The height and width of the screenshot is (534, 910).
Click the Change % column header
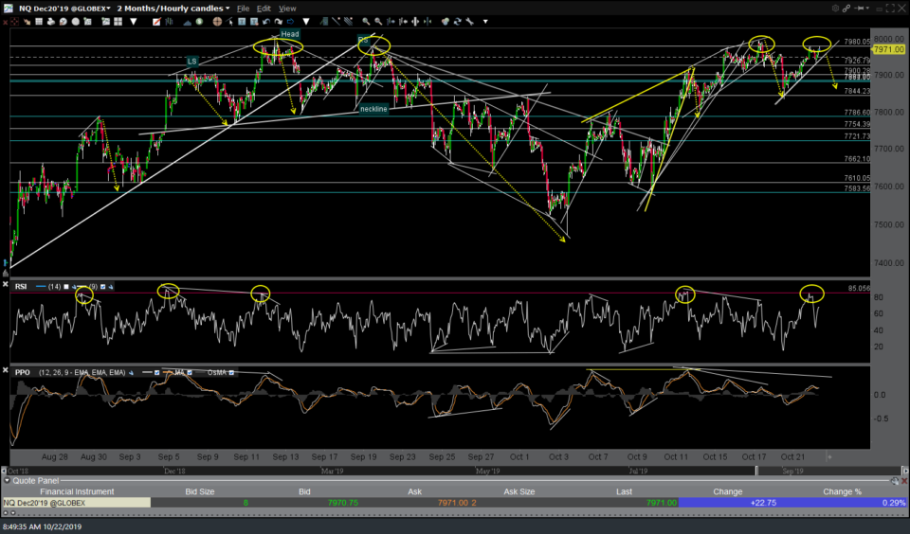(842, 491)
